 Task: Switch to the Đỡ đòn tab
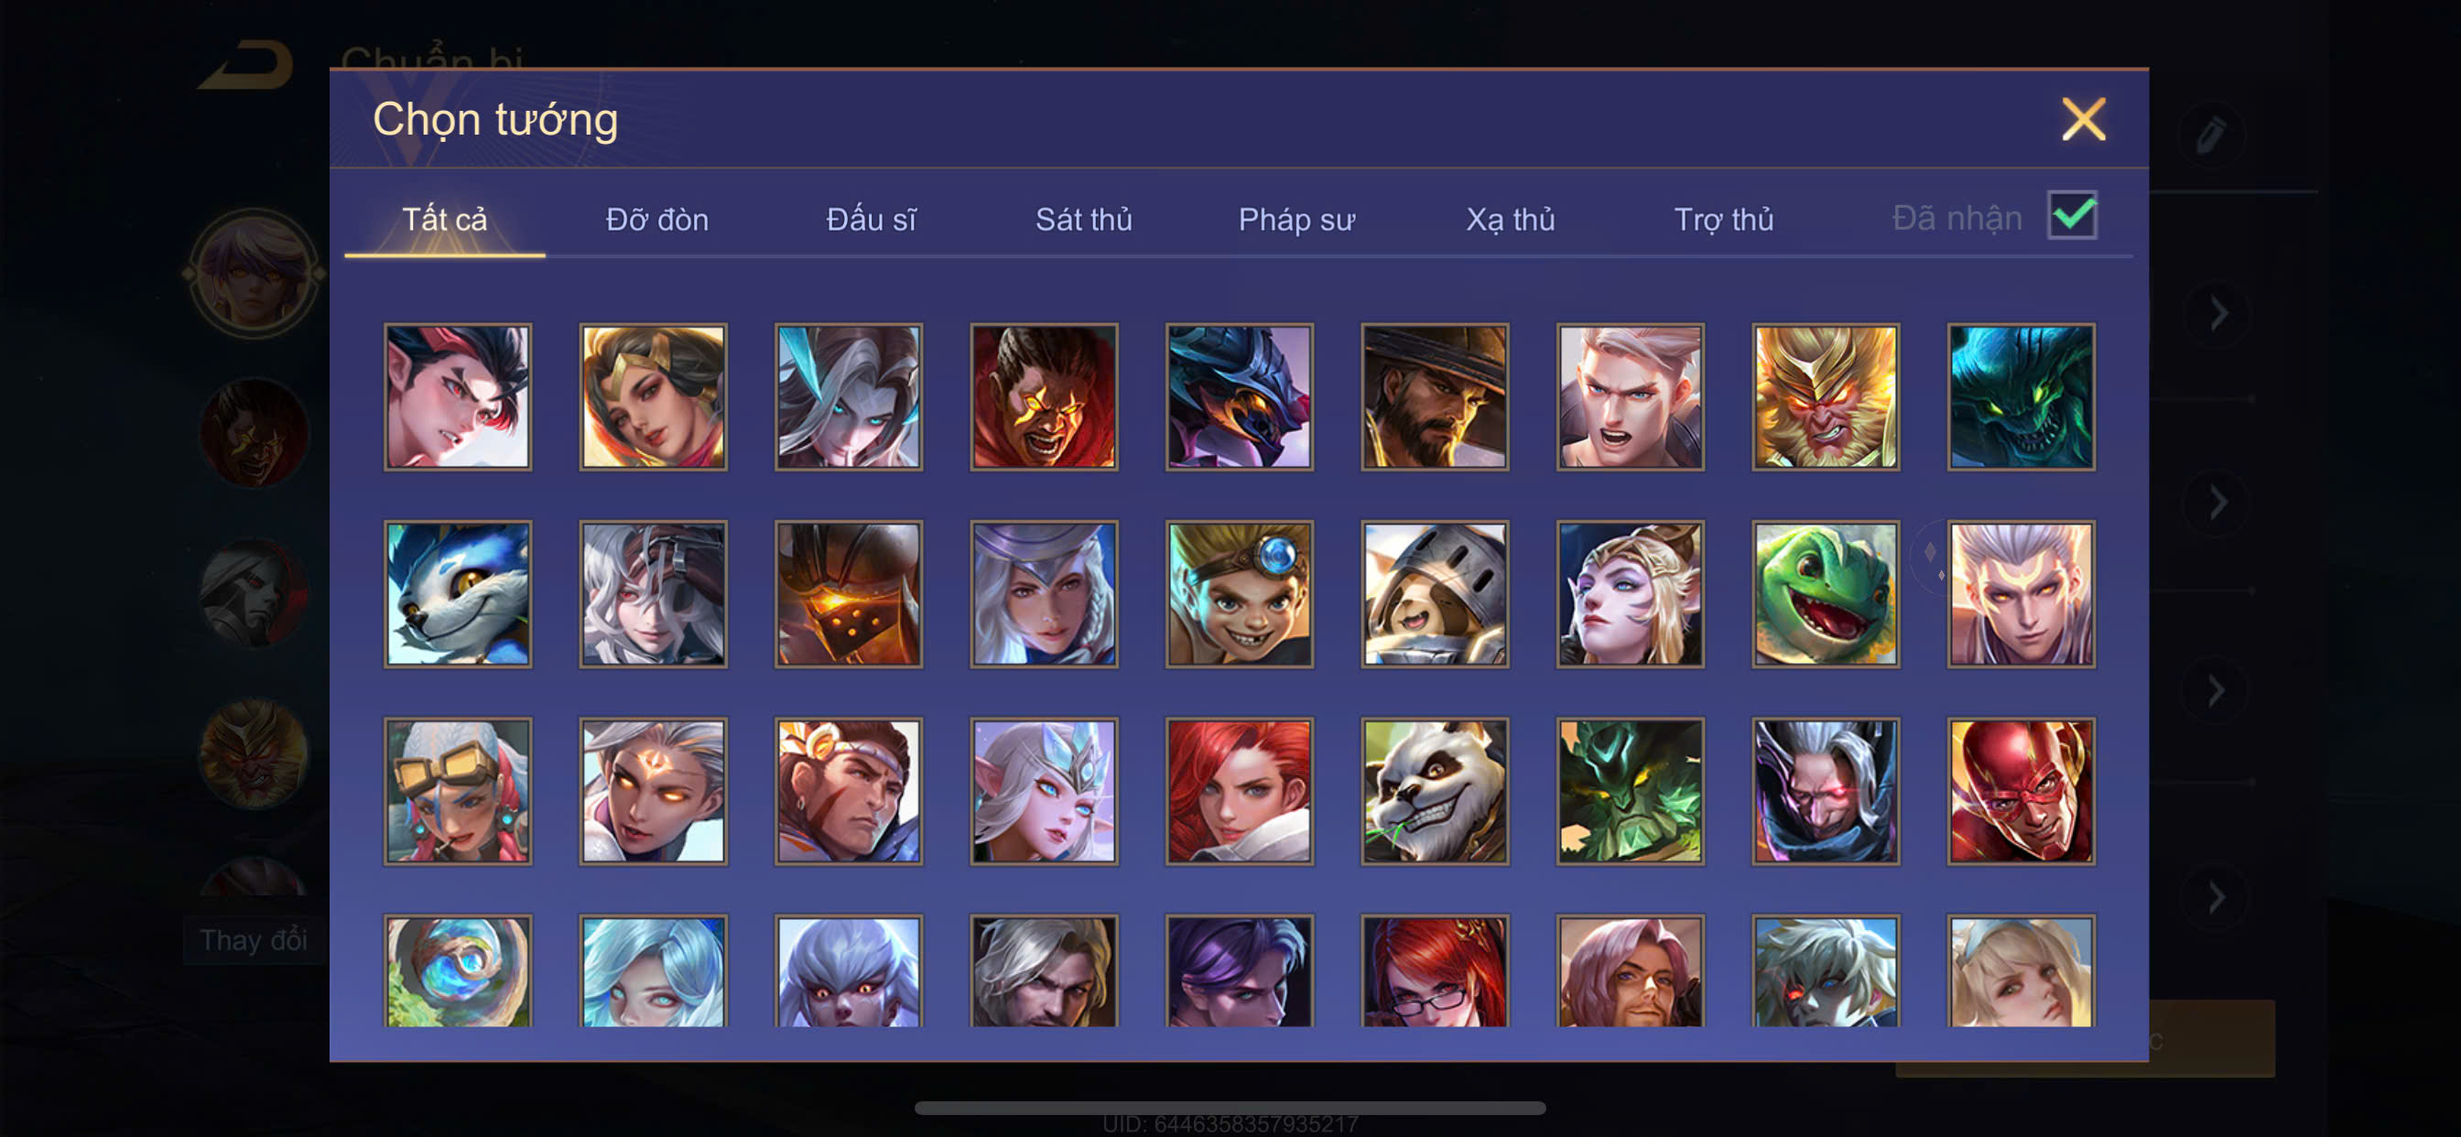coord(657,220)
